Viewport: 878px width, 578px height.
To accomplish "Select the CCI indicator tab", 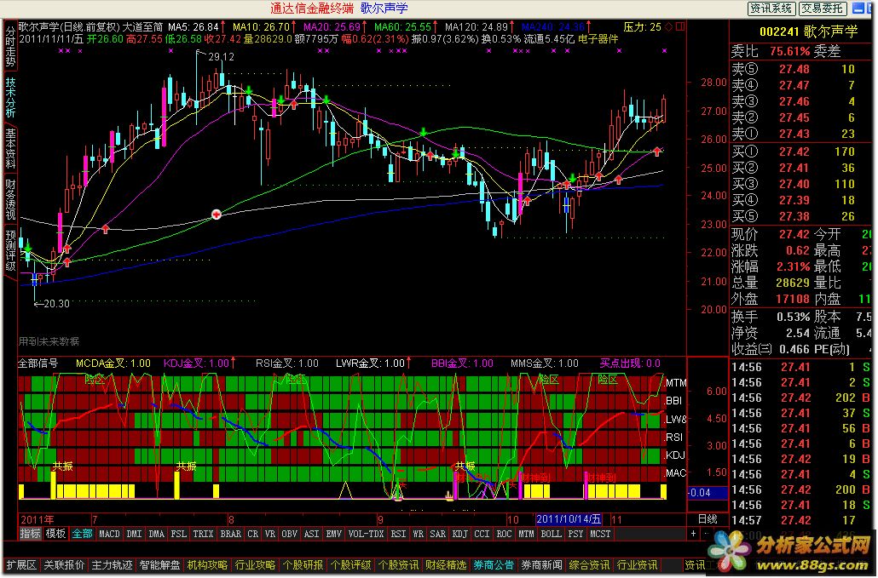I will [482, 534].
